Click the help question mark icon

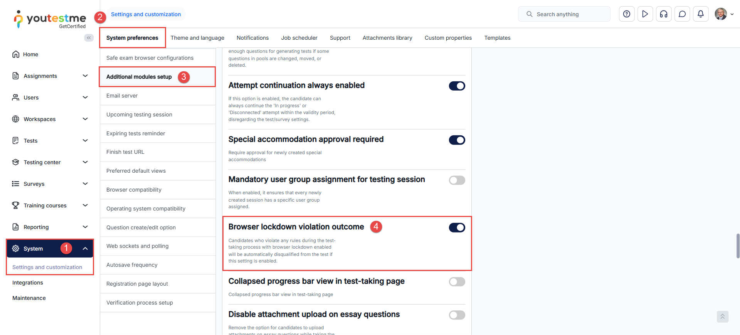coord(627,14)
